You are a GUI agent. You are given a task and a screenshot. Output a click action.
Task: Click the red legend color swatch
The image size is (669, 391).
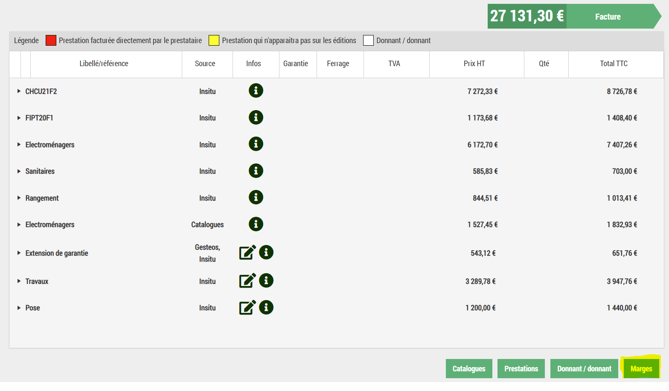[x=51, y=41]
